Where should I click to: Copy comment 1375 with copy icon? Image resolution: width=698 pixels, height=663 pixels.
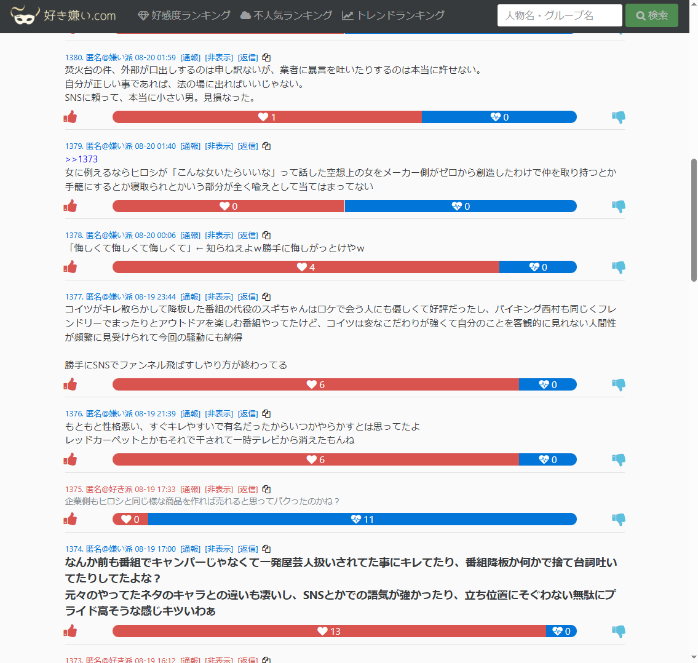pos(266,490)
